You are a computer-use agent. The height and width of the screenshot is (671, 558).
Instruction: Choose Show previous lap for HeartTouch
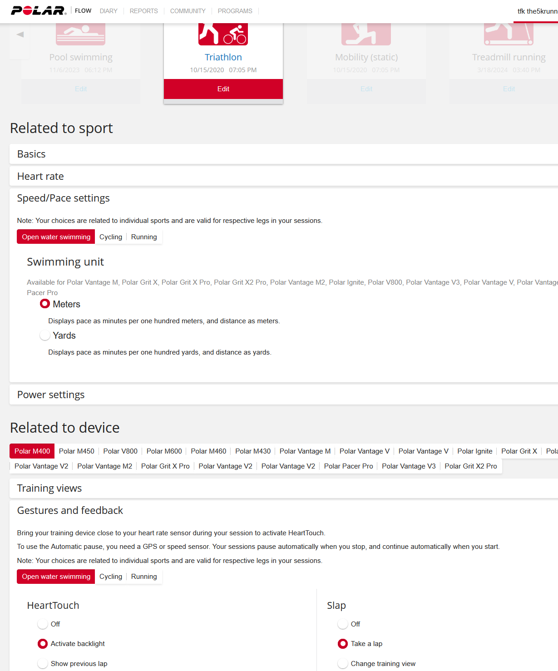click(x=43, y=664)
